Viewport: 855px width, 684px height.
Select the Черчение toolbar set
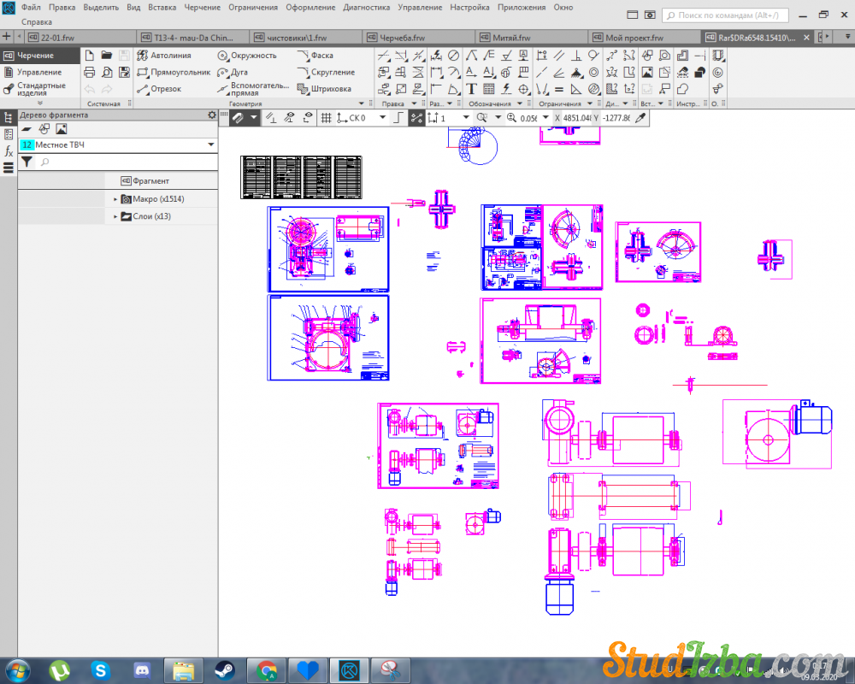coord(39,55)
